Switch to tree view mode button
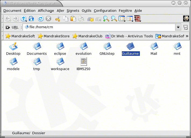The height and width of the screenshot is (138, 191). [130, 19]
